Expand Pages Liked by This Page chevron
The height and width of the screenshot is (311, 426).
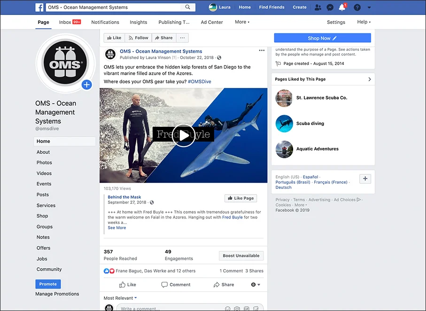(370, 79)
